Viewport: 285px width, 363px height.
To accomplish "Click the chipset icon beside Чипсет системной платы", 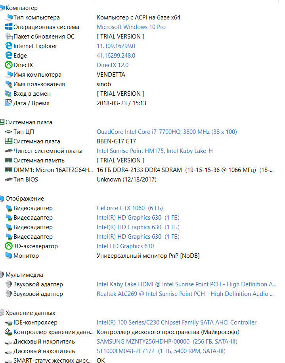I will point(9,151).
